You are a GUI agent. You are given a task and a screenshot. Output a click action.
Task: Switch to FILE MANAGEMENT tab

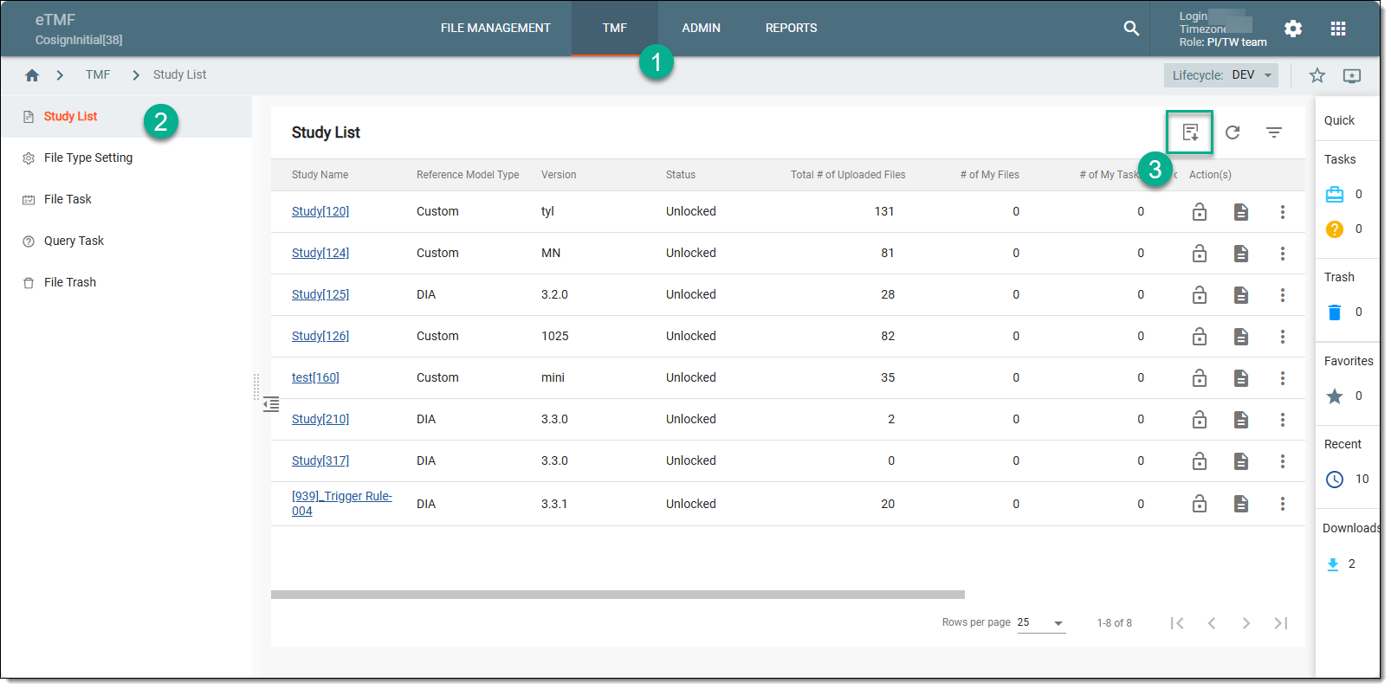click(x=495, y=29)
